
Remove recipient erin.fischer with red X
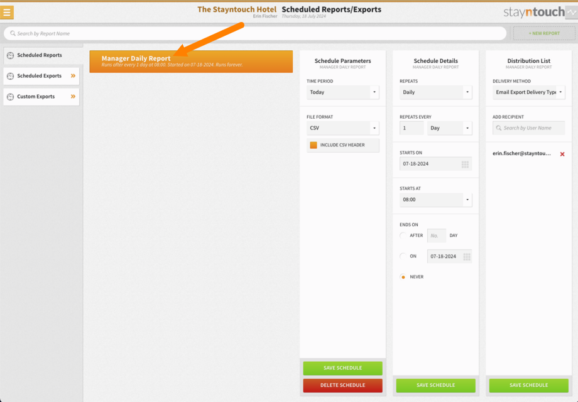562,154
